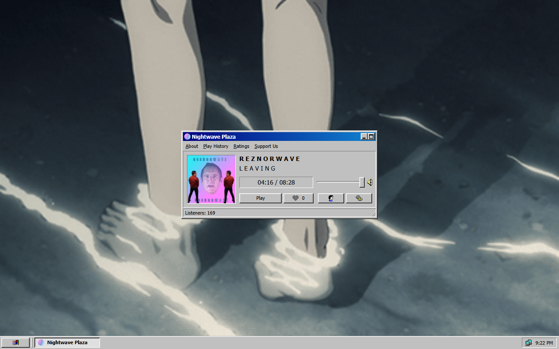Open the Ratings menu

242,146
